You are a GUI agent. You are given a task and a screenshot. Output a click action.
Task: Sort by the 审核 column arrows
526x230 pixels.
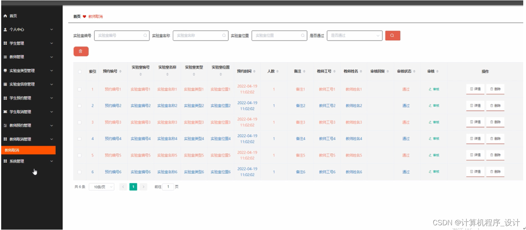point(437,72)
